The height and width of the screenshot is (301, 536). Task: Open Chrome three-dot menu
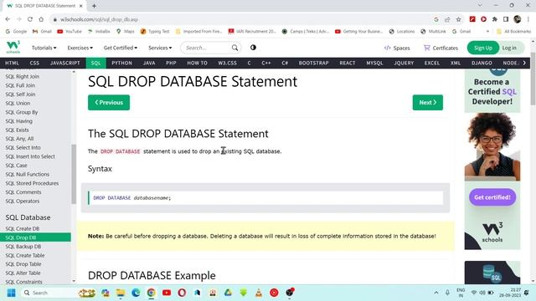[528, 19]
